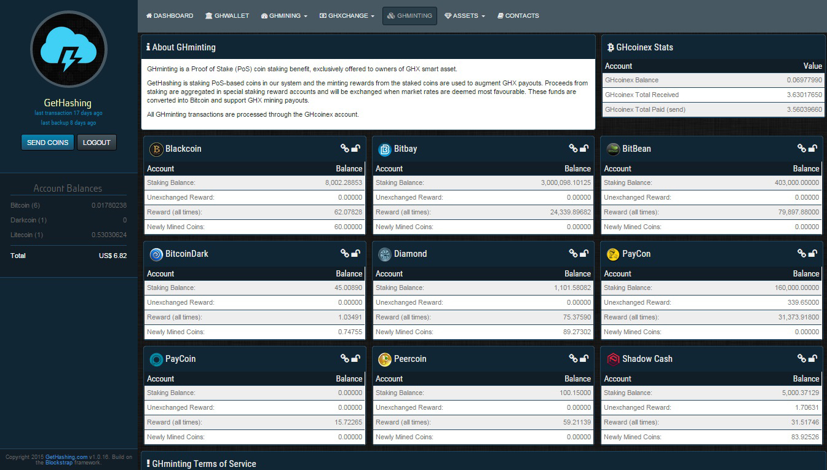This screenshot has height=470, width=827.
Task: Click the GHcoinex Total Received value 3.63017650
Action: (804, 95)
